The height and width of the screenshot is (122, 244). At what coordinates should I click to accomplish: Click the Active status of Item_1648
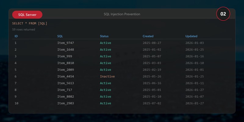(x=106, y=49)
